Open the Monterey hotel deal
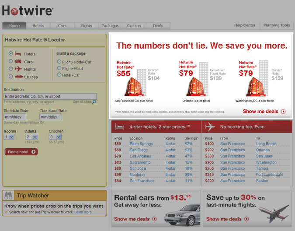This screenshot has width=295, height=231. click(137, 175)
